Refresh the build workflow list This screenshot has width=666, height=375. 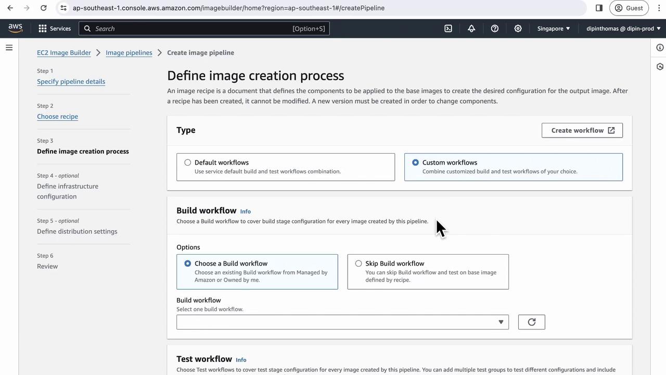(x=531, y=322)
